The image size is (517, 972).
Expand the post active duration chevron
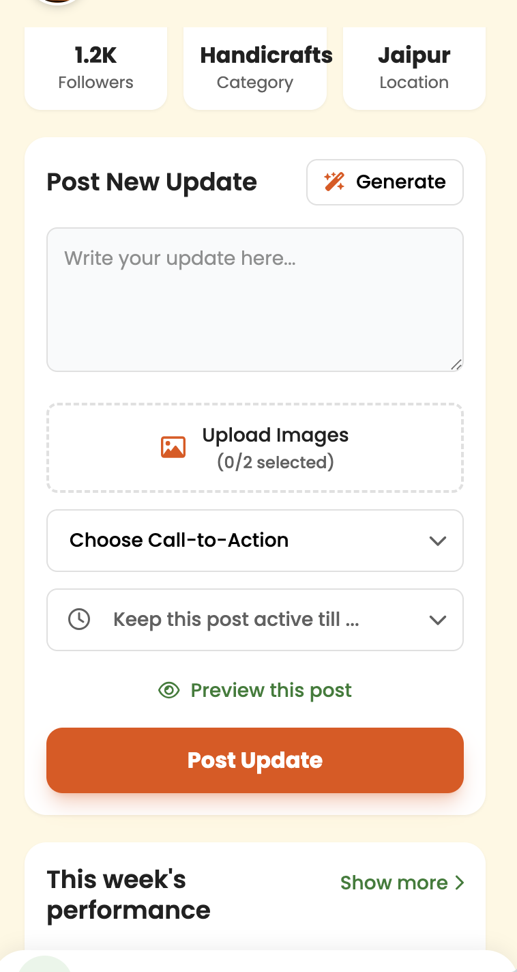437,620
